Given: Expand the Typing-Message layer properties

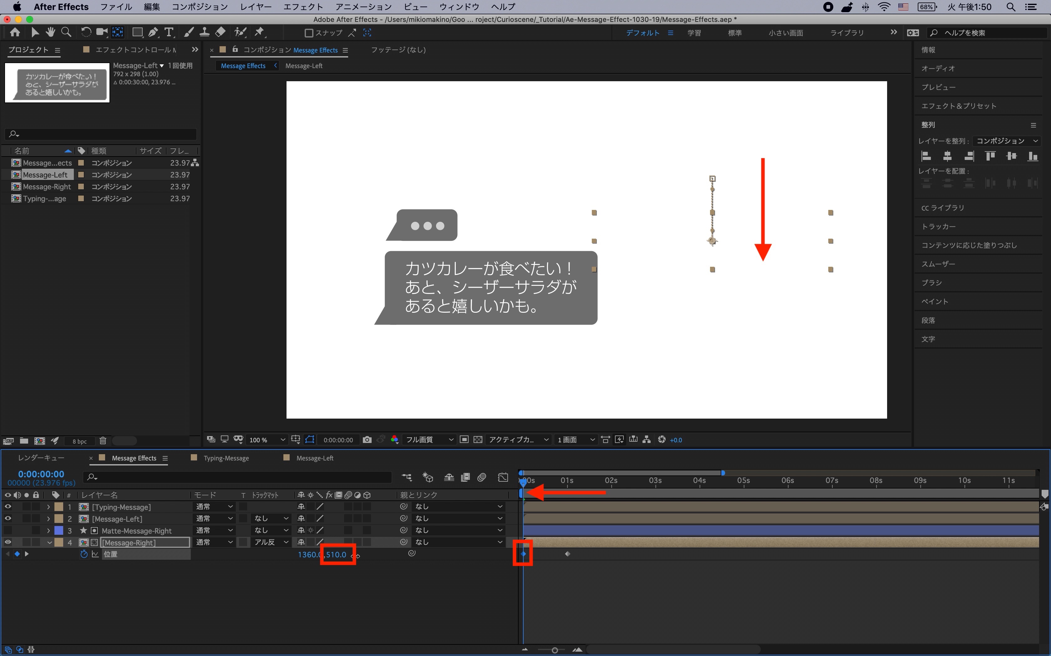Looking at the screenshot, I should (x=48, y=507).
